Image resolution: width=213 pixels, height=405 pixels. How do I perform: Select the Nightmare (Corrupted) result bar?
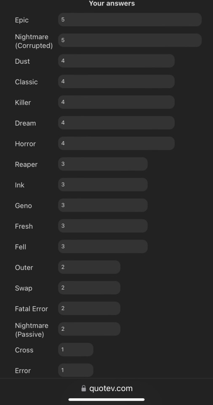[x=130, y=40]
